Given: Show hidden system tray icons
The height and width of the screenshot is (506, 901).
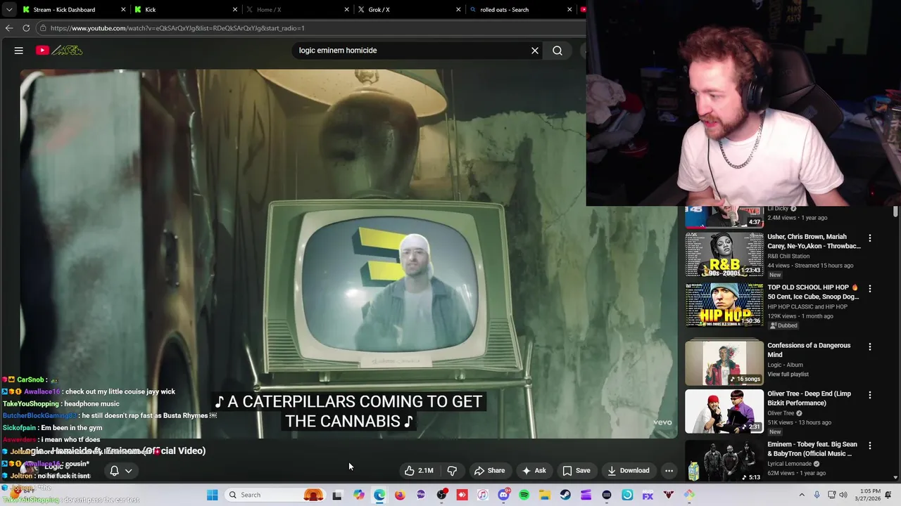Looking at the screenshot, I should point(801,495).
